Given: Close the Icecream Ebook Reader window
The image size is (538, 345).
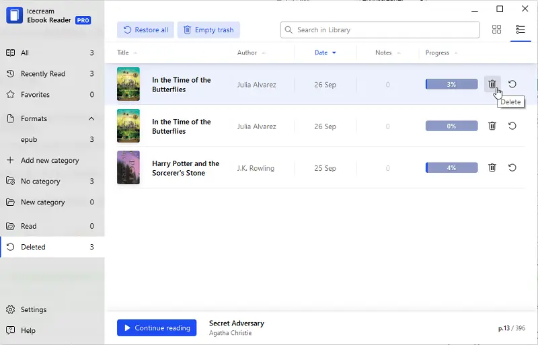Looking at the screenshot, I should tap(525, 9).
